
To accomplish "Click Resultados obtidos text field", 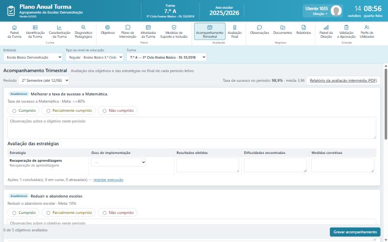I will pos(208,165).
